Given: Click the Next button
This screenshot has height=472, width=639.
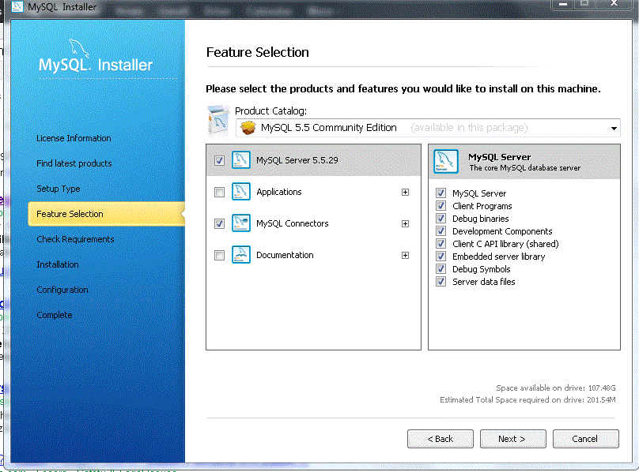Looking at the screenshot, I should pyautogui.click(x=512, y=439).
